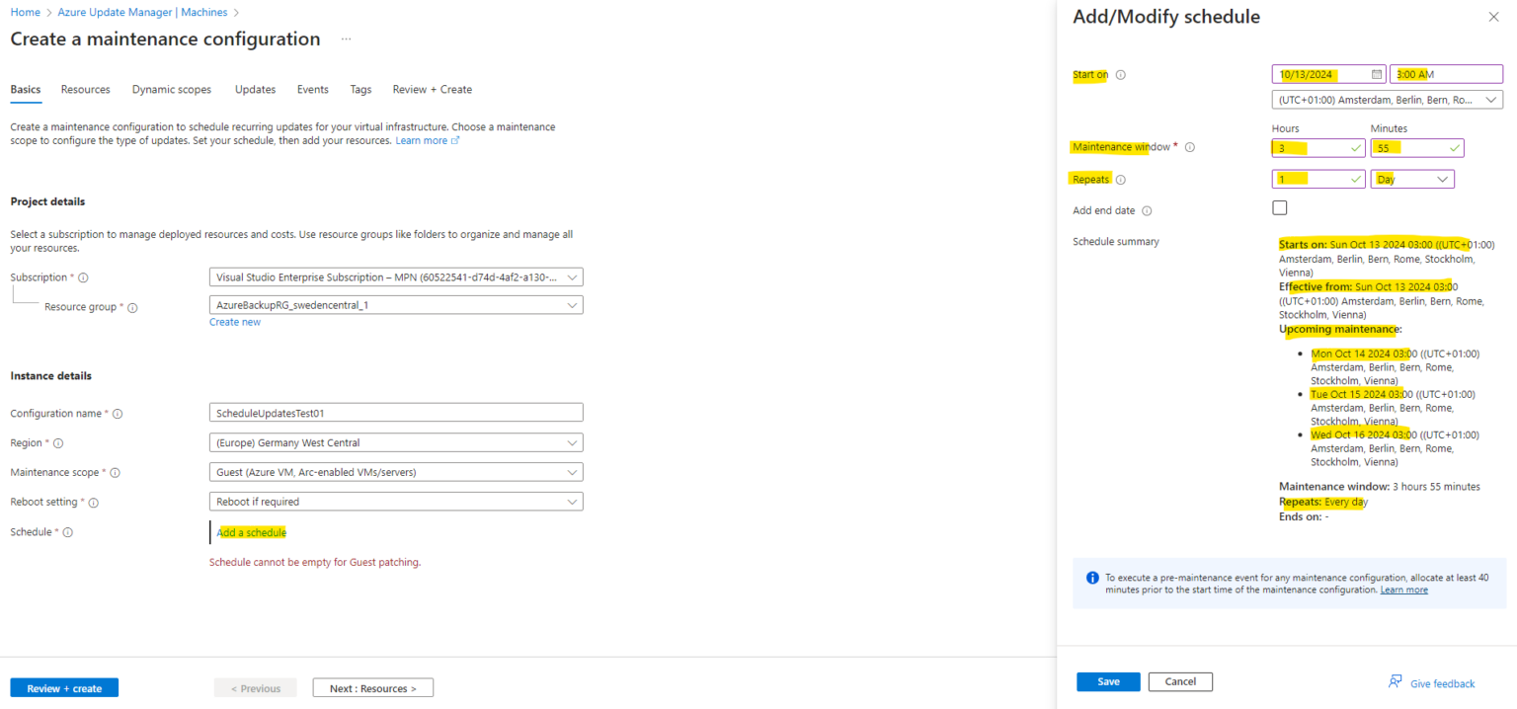Switch to the Resources tab
1517x709 pixels.
coord(86,90)
